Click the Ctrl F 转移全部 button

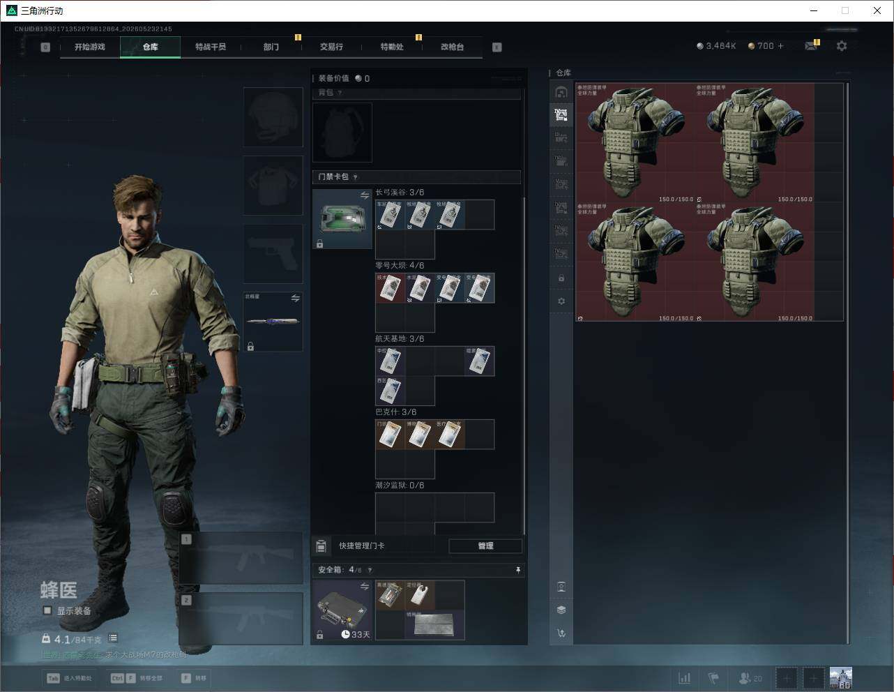137,678
